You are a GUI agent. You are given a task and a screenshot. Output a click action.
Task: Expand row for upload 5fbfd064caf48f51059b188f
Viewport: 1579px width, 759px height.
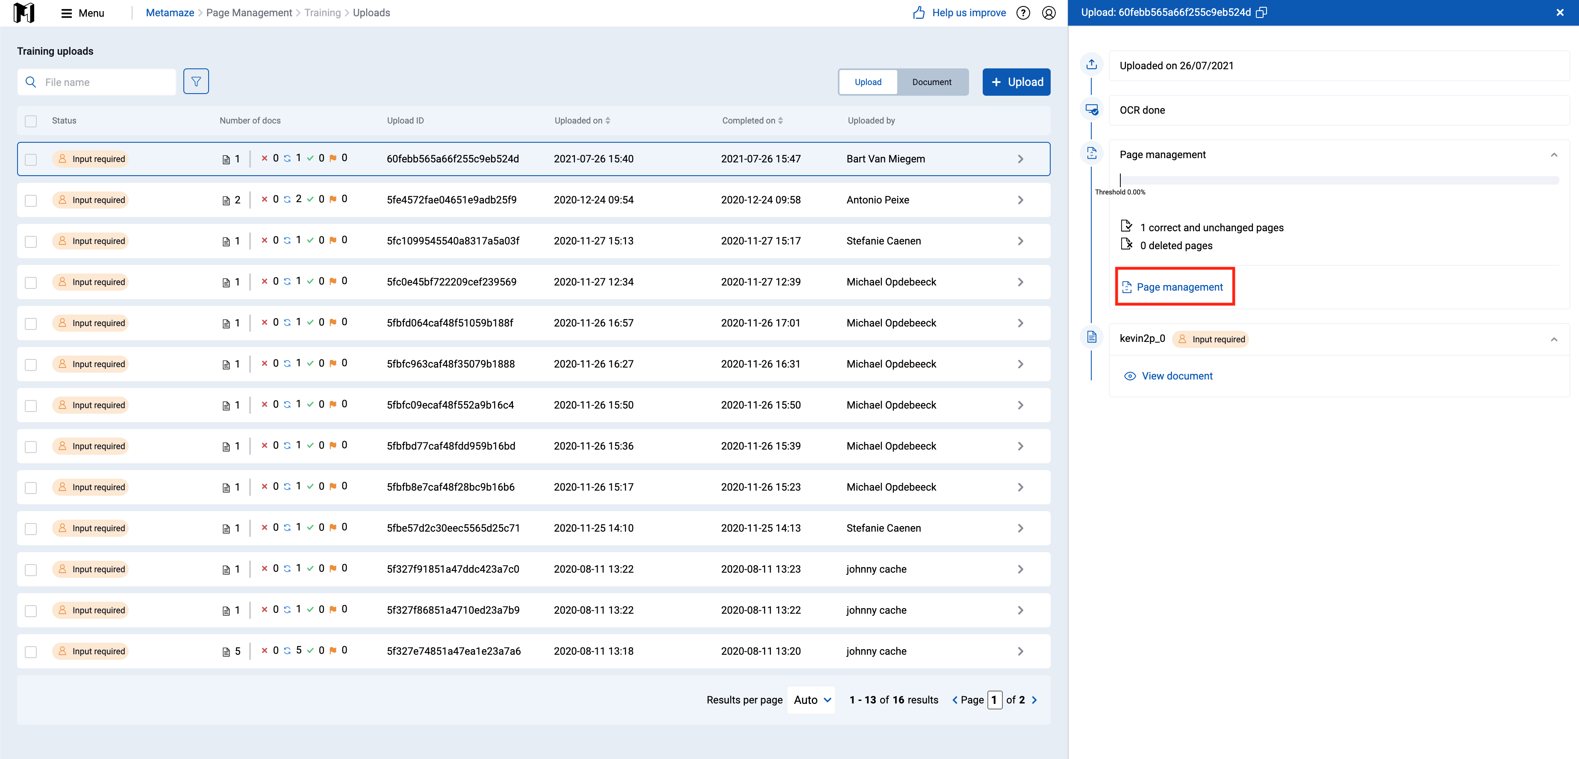[1021, 323]
